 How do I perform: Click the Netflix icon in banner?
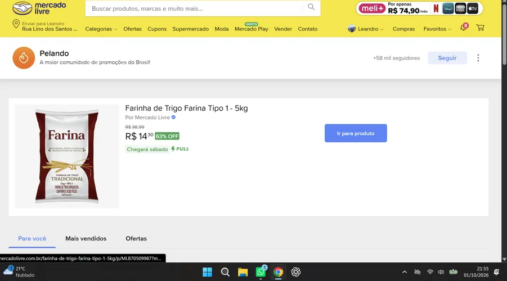(436, 8)
